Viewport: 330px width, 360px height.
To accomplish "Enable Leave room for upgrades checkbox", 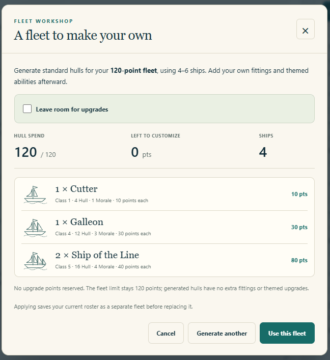I will coord(27,109).
